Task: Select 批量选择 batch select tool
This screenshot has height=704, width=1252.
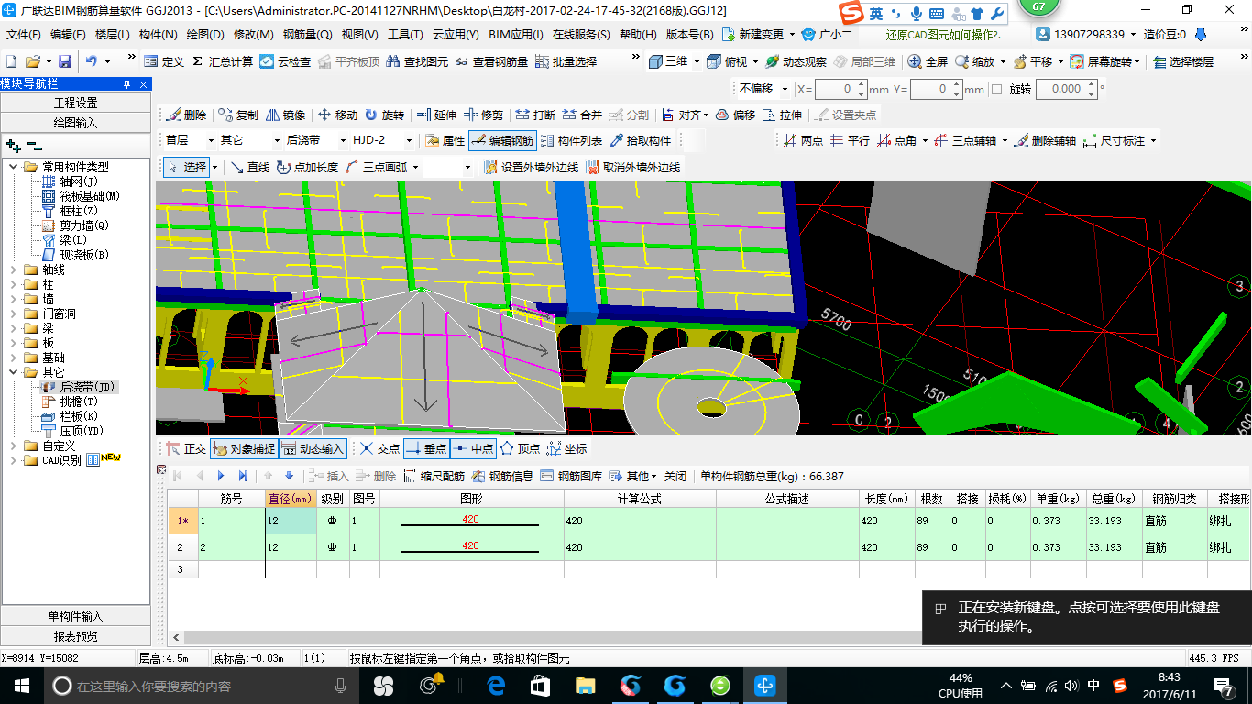Action: click(566, 61)
